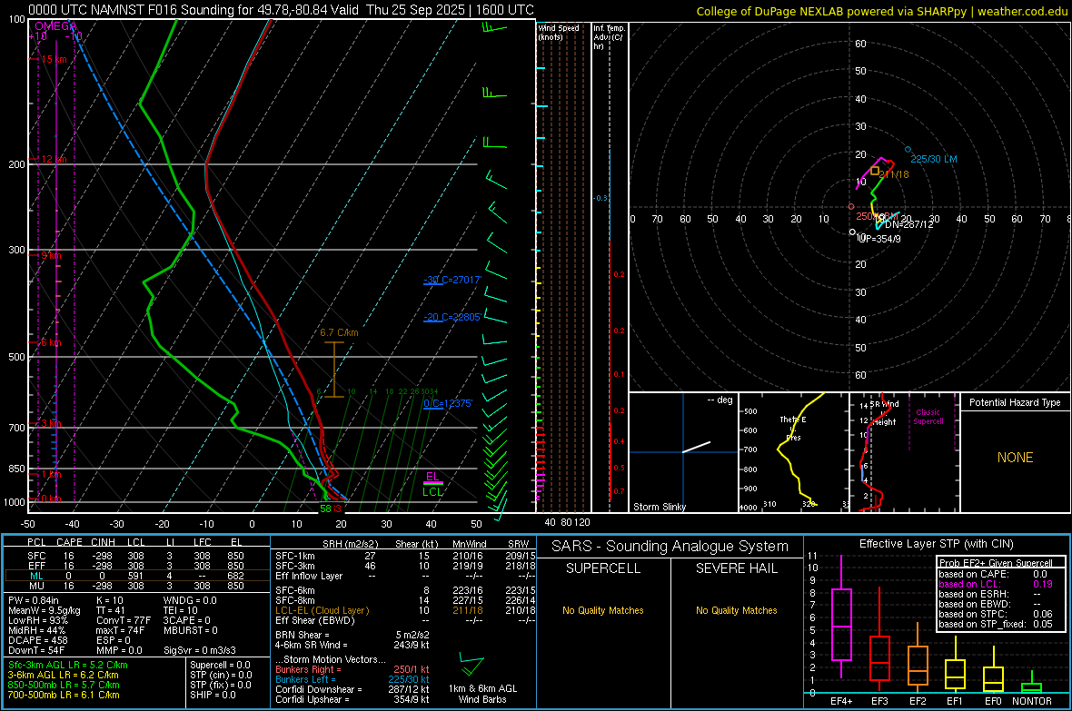Open the weather.cod.edu NEXLAB credit text
The image size is (1072, 711).
881,11
